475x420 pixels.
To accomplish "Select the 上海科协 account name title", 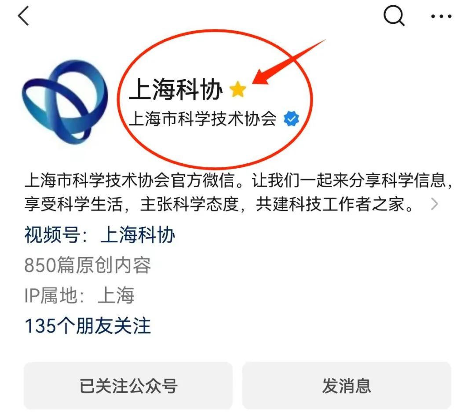I will (176, 89).
